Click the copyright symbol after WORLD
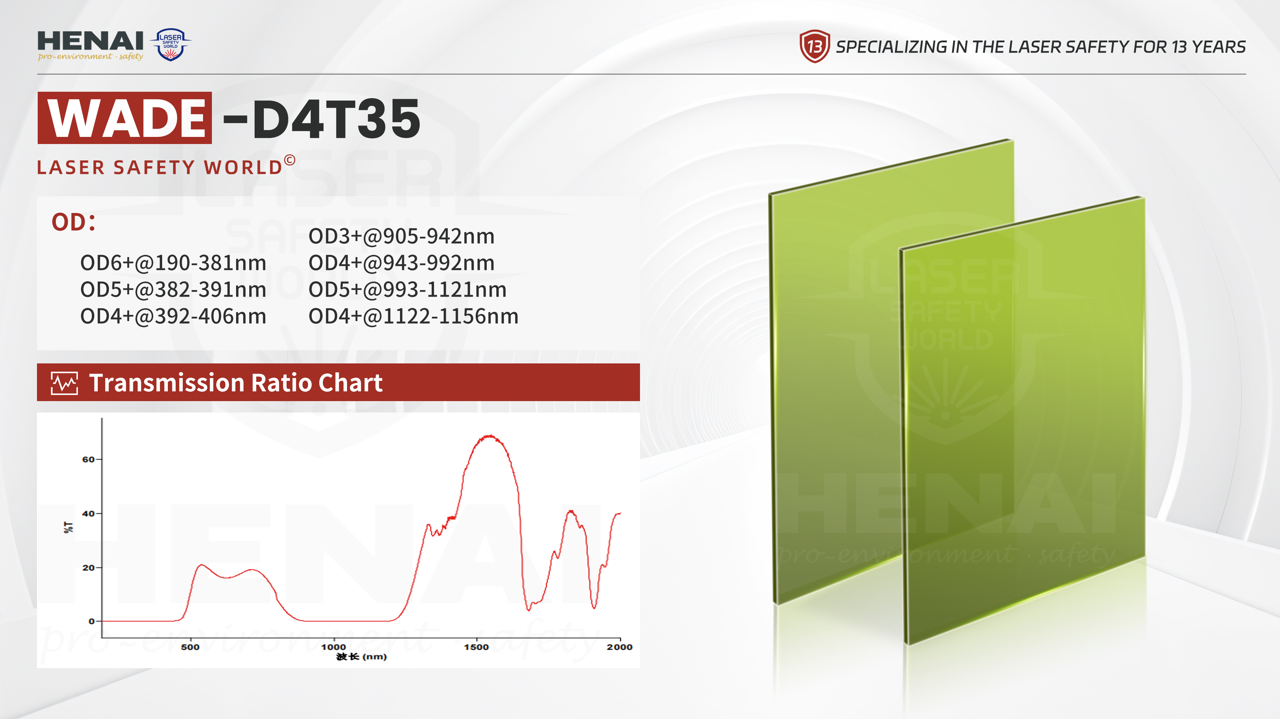The height and width of the screenshot is (719, 1280). 290,160
